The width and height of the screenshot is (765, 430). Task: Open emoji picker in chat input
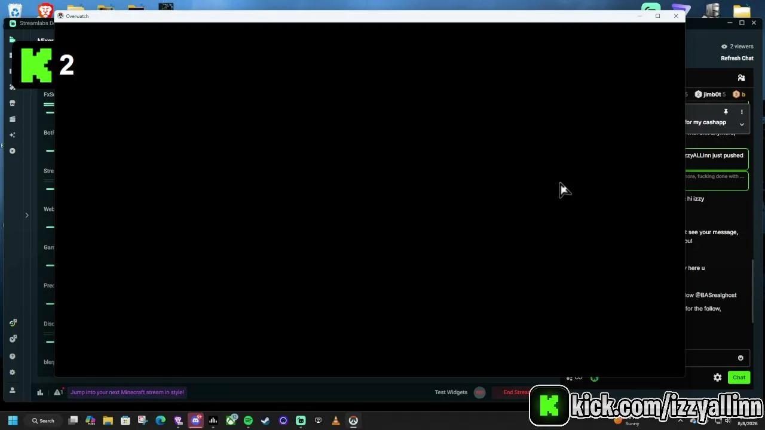coord(740,358)
